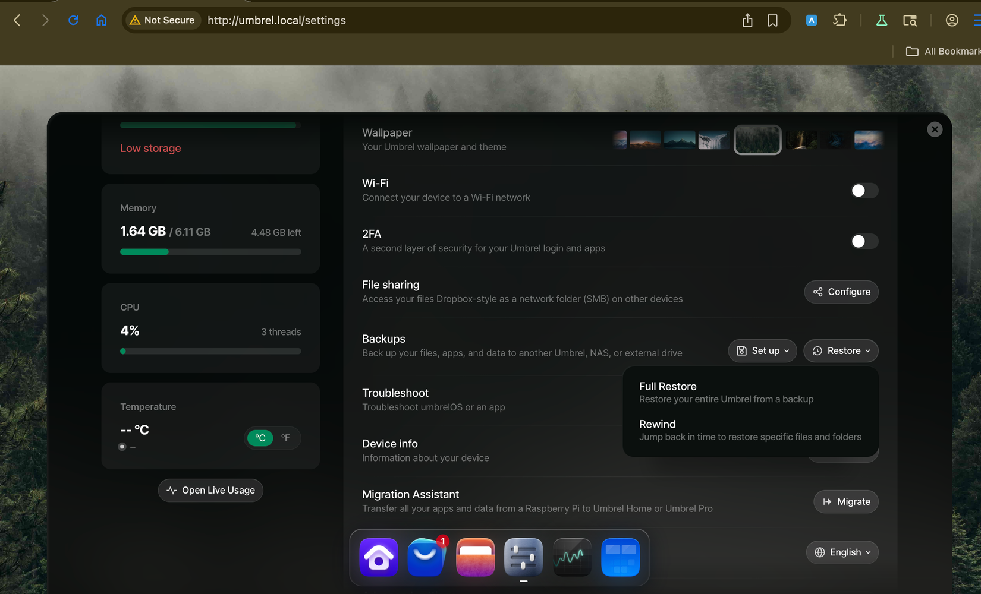The width and height of the screenshot is (981, 594).
Task: Select the °C temperature unit
Action: pos(260,438)
